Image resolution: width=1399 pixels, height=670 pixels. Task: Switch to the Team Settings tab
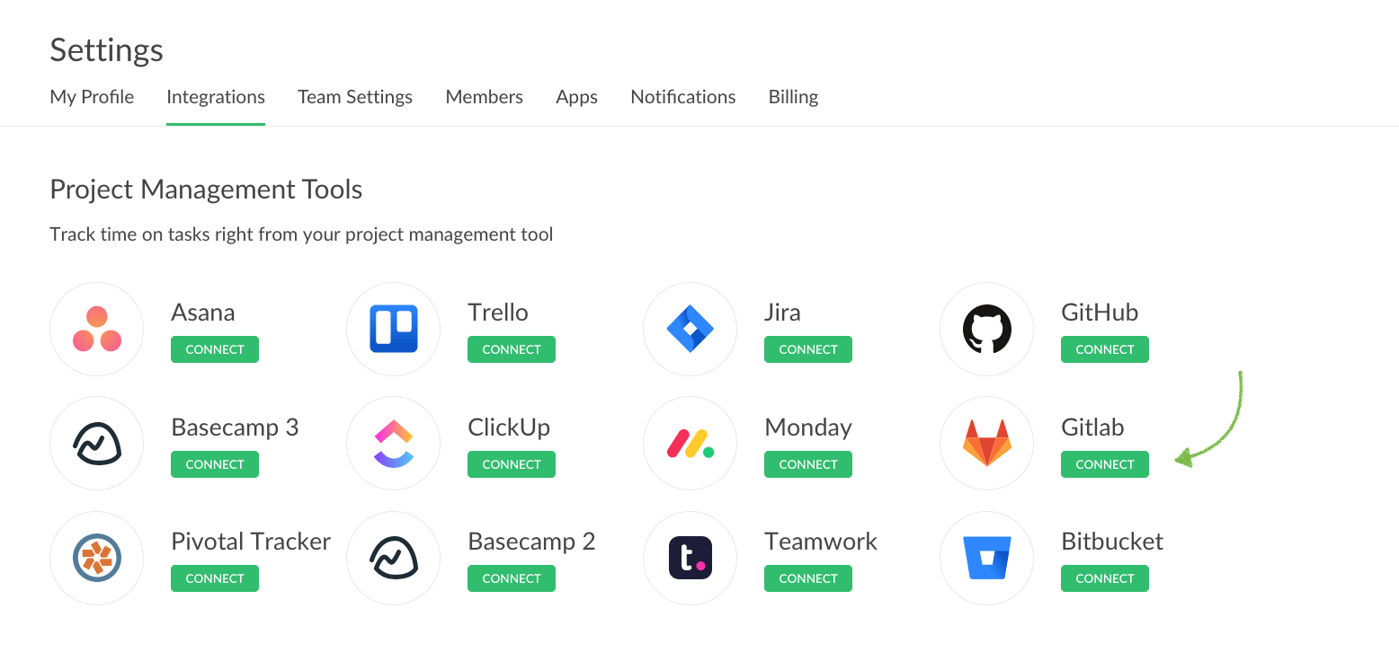(x=355, y=97)
